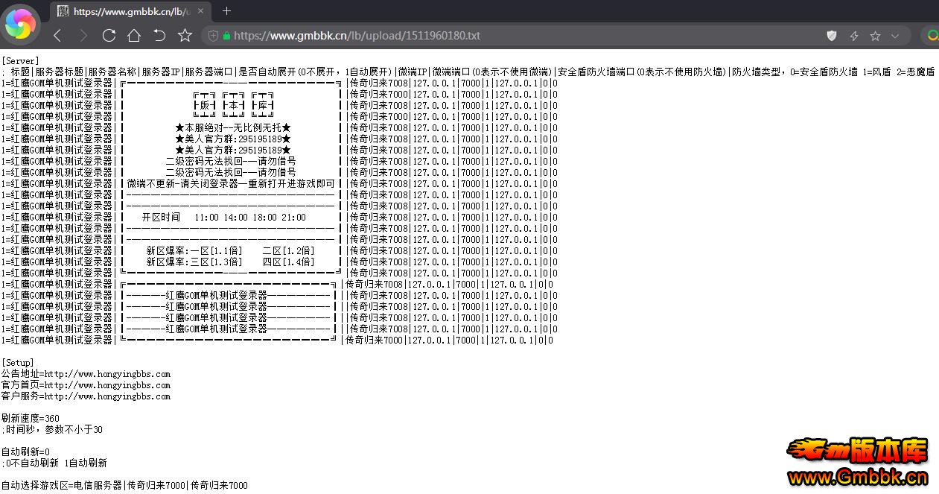Click the 客户服务 URL line
Viewport: 939px width, 494px height.
pos(86,396)
